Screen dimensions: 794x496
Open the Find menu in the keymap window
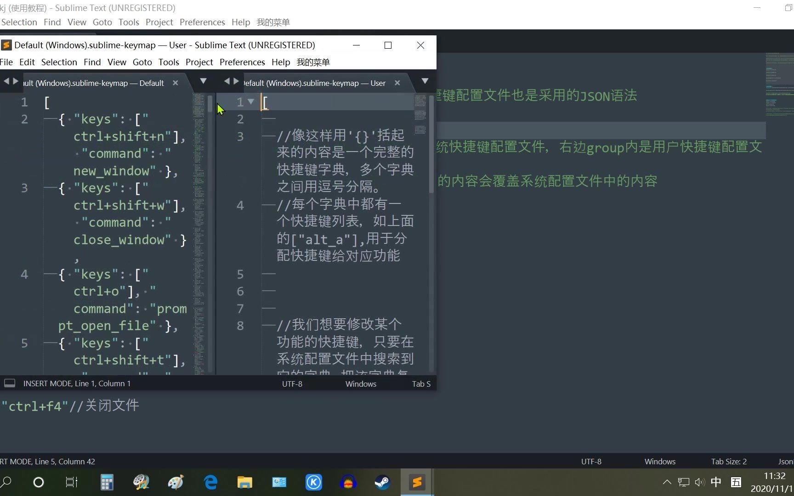92,62
